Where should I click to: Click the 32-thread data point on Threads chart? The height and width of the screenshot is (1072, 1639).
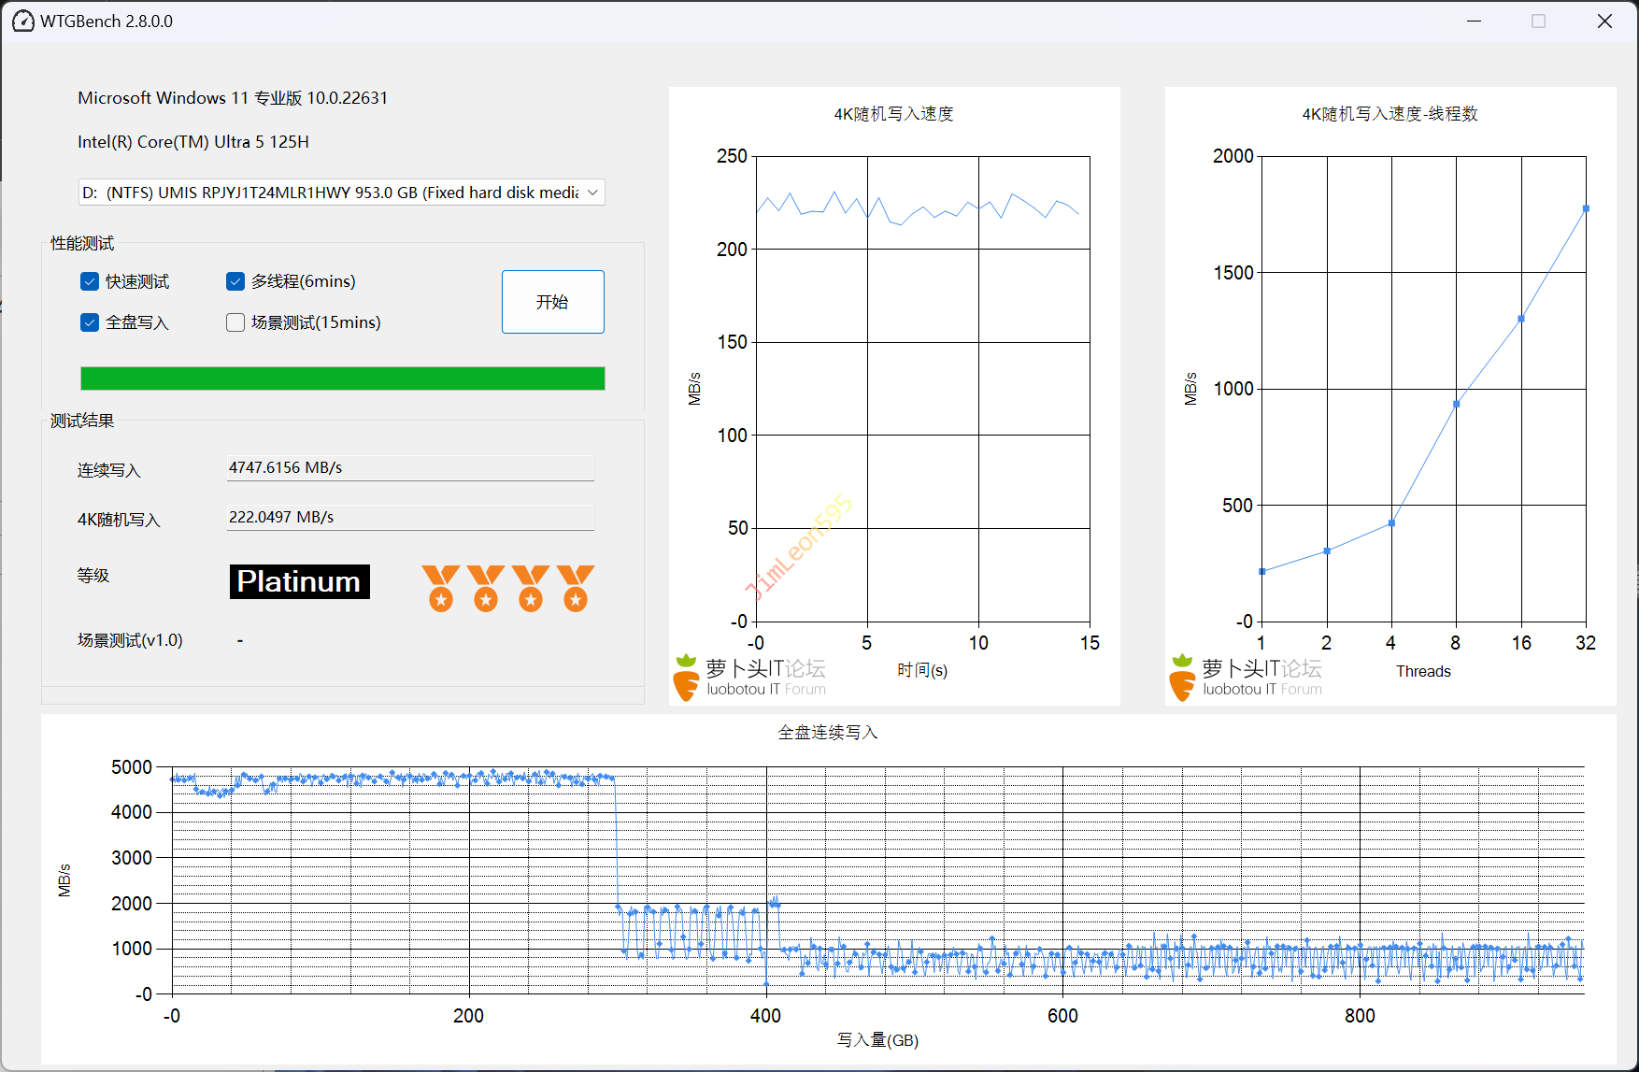[1585, 208]
